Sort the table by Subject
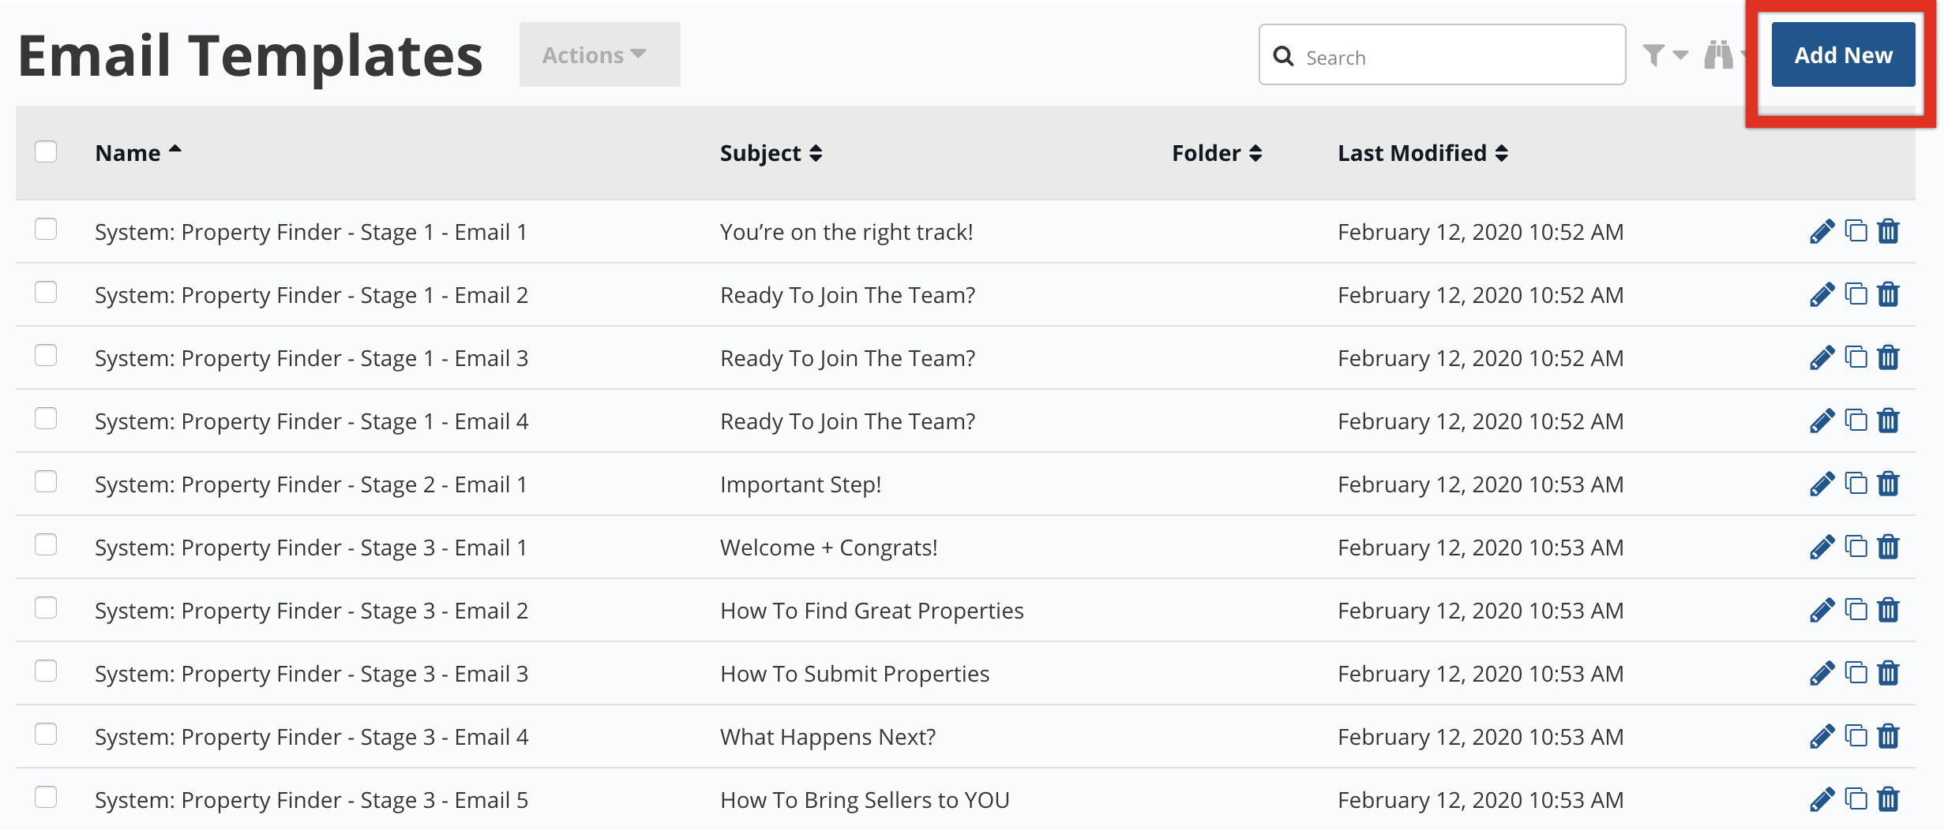This screenshot has width=1944, height=830. [771, 153]
